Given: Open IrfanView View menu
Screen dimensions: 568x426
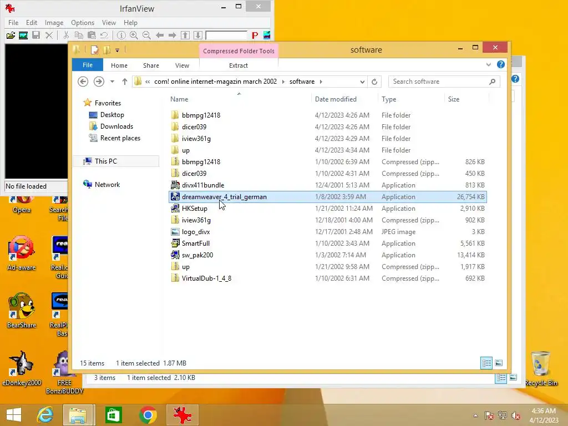Looking at the screenshot, I should (x=109, y=22).
